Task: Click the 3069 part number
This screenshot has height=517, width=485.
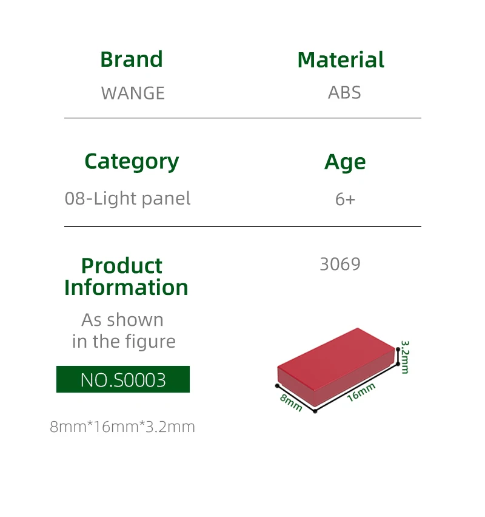Action: 339,265
